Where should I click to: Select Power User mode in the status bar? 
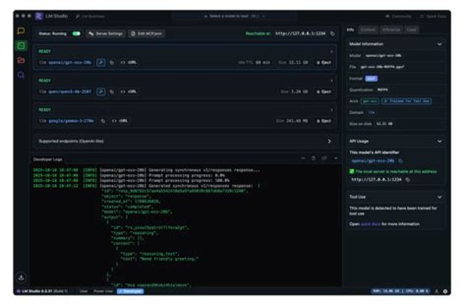[x=103, y=291]
